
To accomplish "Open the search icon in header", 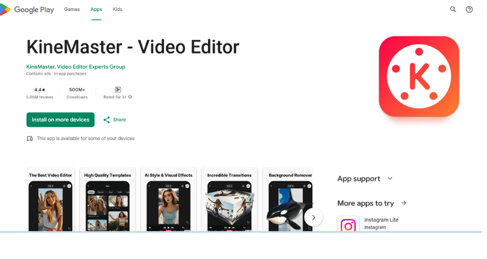I will coord(453,9).
